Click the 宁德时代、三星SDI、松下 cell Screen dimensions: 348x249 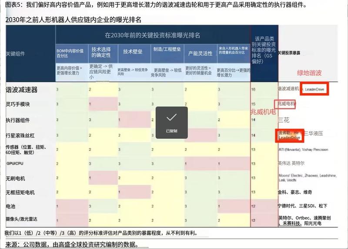click(303, 206)
